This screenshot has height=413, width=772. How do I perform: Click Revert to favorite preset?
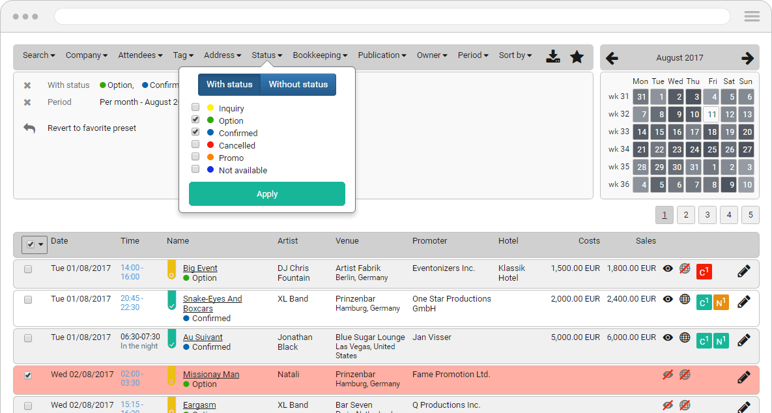pyautogui.click(x=92, y=128)
